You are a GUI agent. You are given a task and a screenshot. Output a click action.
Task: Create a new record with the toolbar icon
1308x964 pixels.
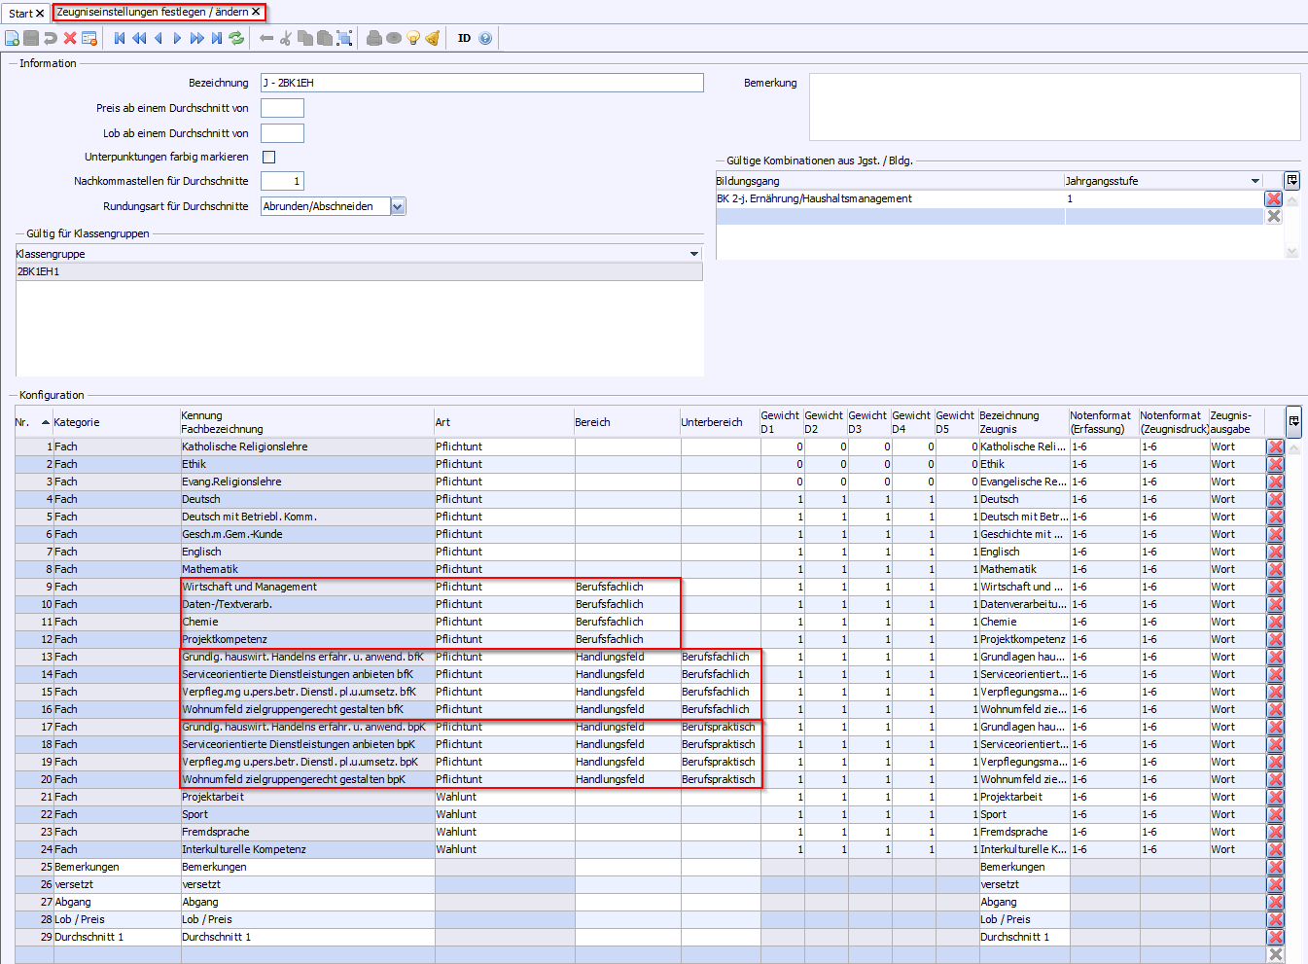point(12,38)
